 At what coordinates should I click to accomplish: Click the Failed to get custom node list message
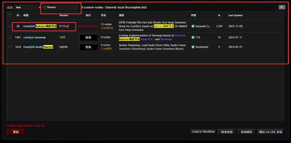tap(26, 125)
